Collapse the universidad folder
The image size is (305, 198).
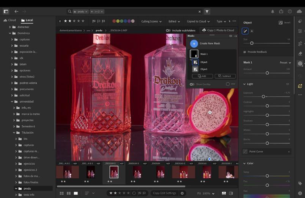[12, 101]
